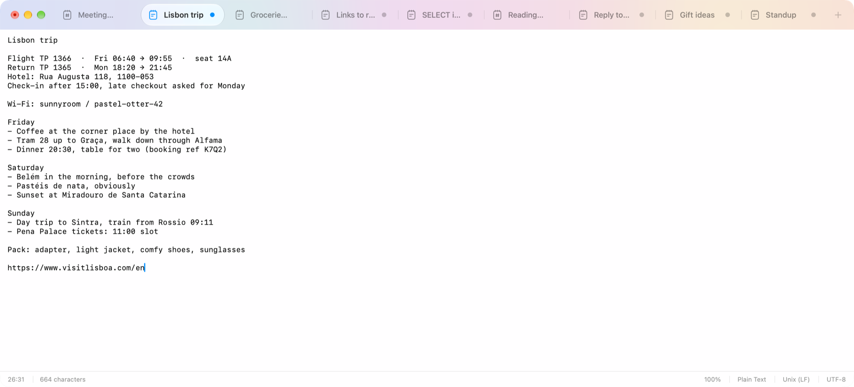Open the Links to r... tab
This screenshot has width=854, height=387.
pyautogui.click(x=354, y=15)
